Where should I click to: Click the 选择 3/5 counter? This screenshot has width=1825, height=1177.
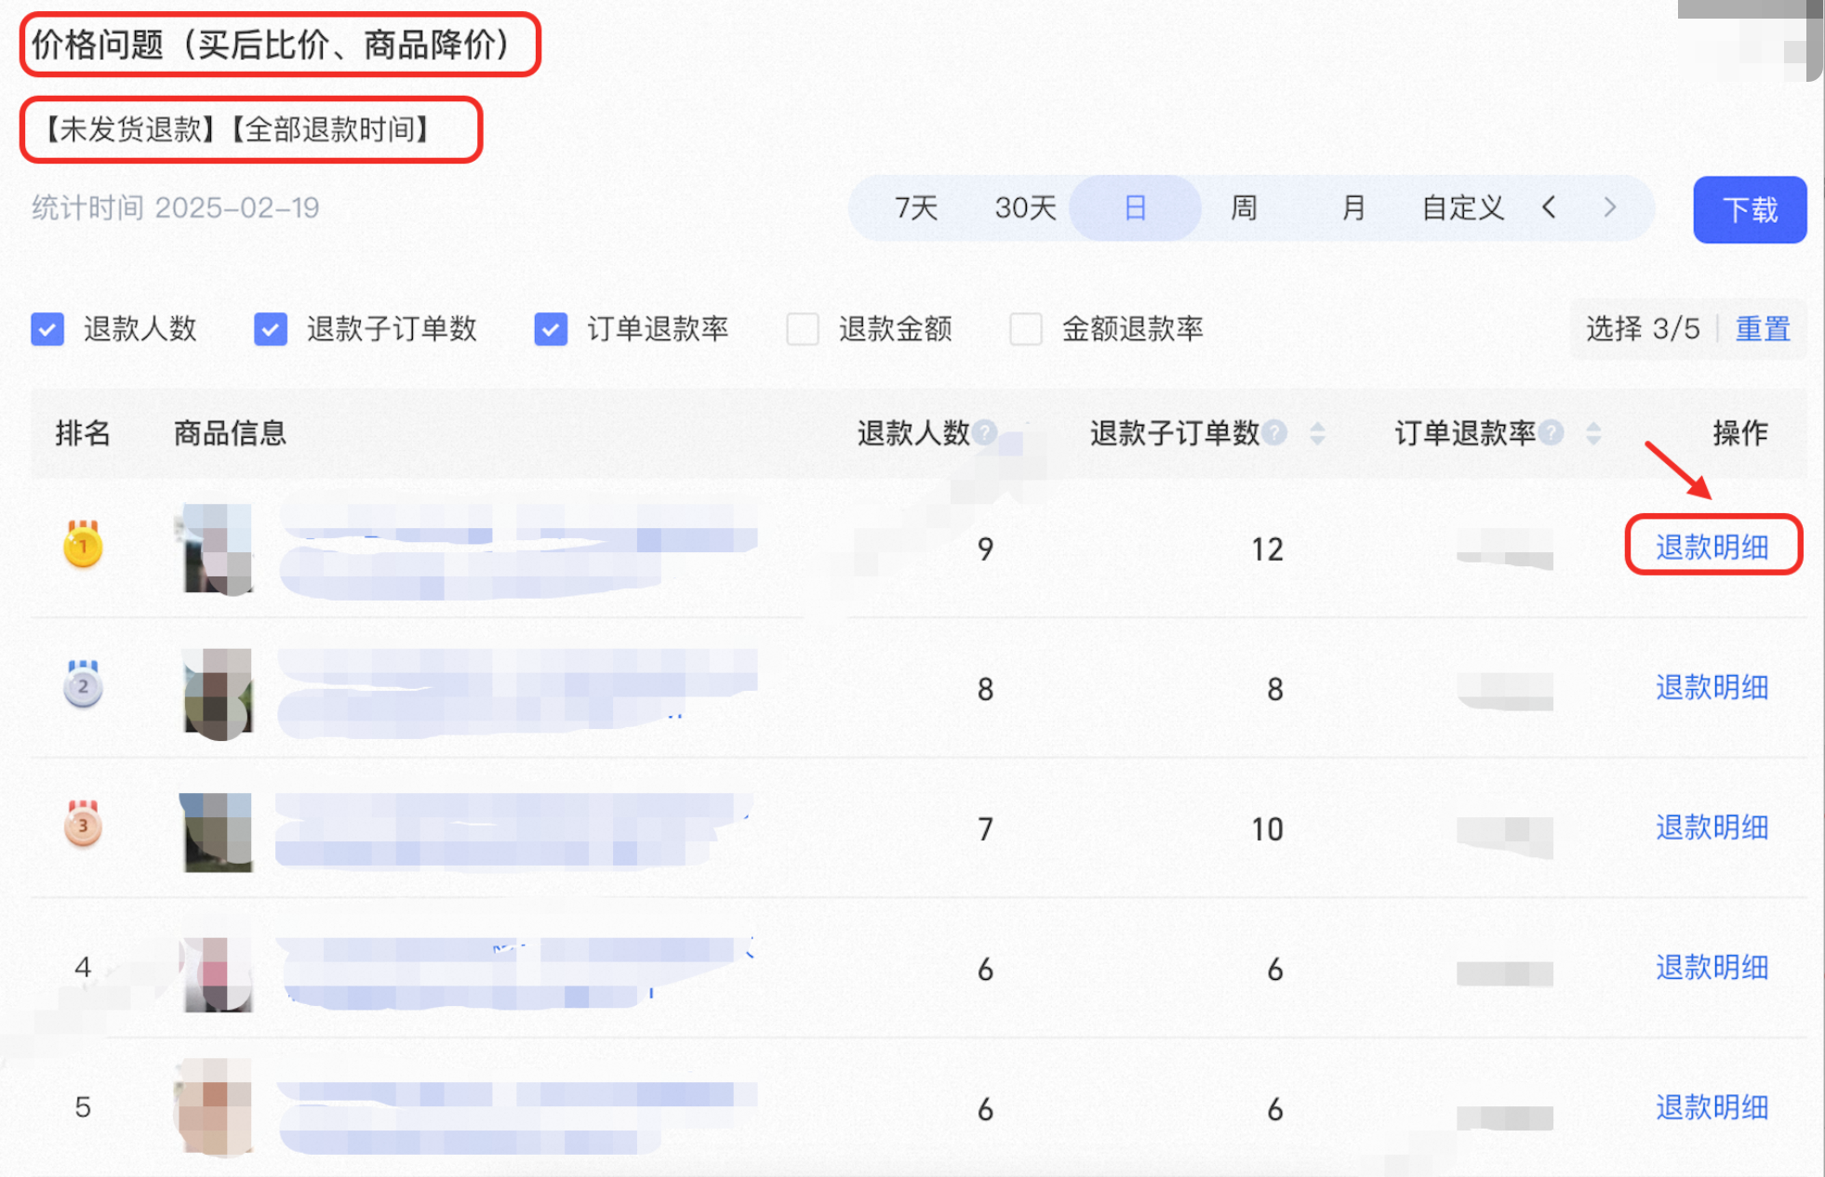[1643, 329]
